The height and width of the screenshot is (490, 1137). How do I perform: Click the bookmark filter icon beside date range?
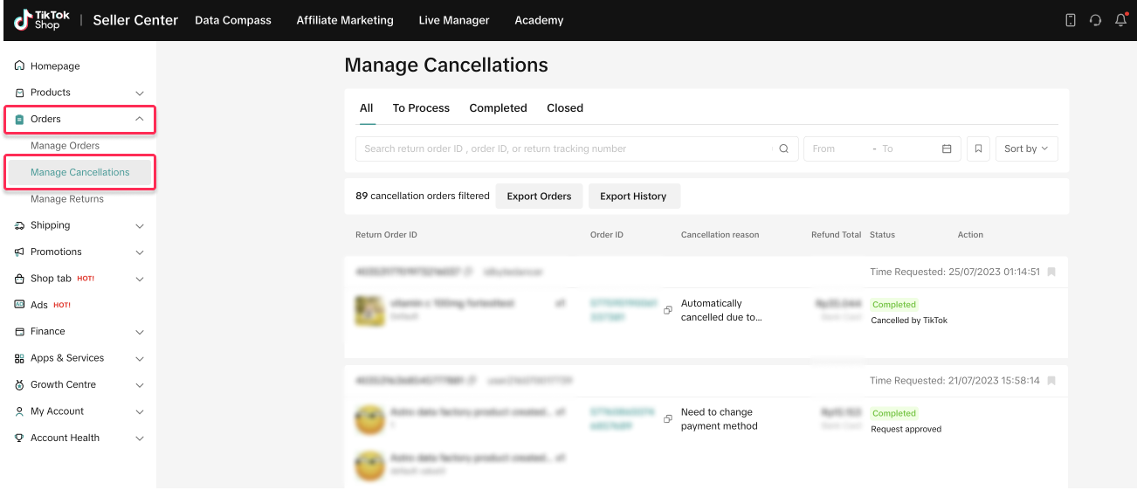[x=978, y=149]
